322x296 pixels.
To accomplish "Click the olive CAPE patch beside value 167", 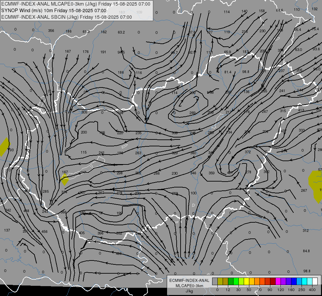I will (x=65, y=180).
